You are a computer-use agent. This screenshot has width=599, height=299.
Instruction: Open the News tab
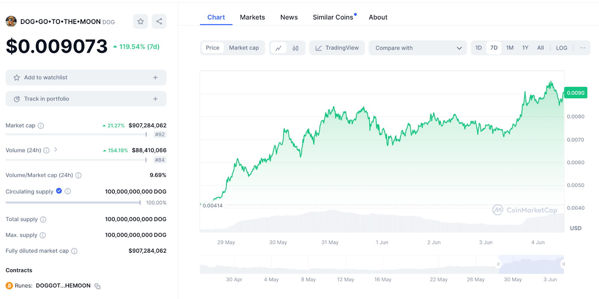tap(289, 17)
